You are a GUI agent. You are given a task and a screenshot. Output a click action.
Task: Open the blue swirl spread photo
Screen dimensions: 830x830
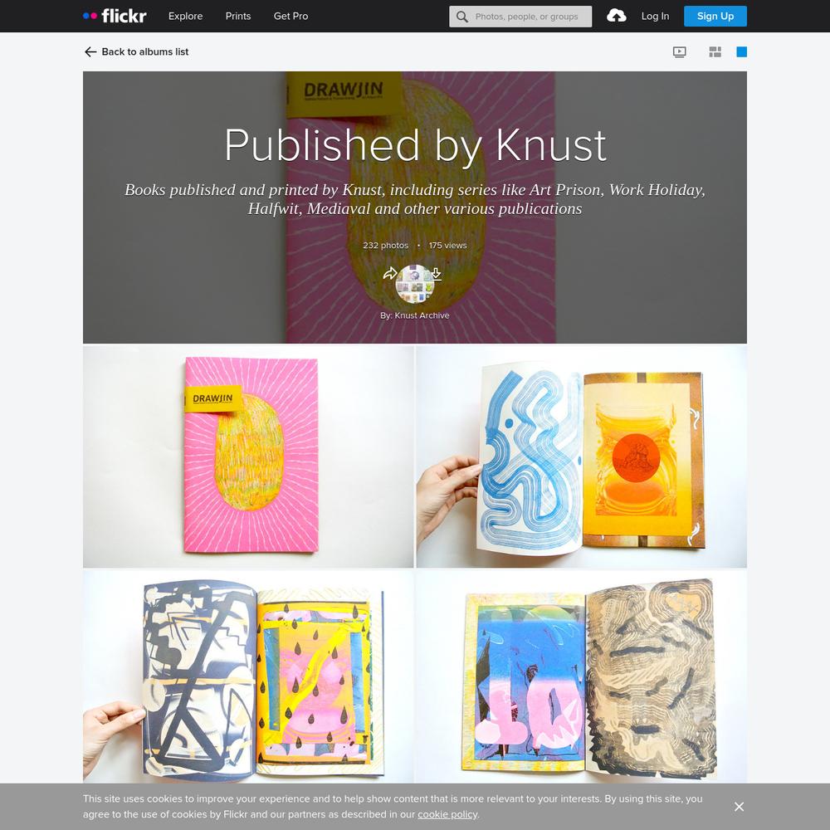point(582,456)
